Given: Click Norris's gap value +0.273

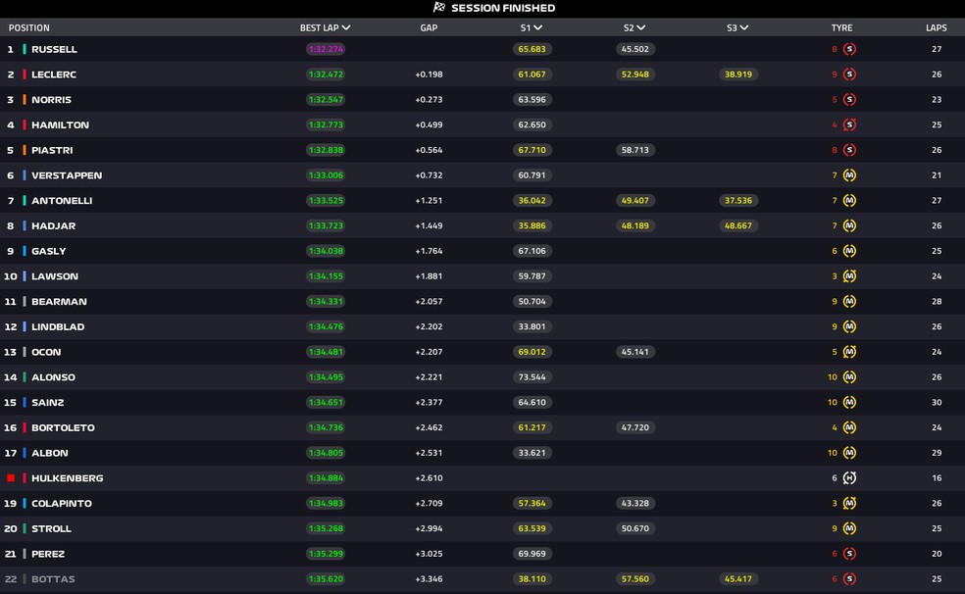Looking at the screenshot, I should 429,100.
